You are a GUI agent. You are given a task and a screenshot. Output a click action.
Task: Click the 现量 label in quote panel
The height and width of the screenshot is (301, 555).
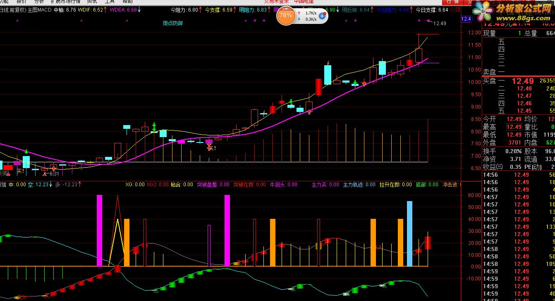click(x=490, y=33)
